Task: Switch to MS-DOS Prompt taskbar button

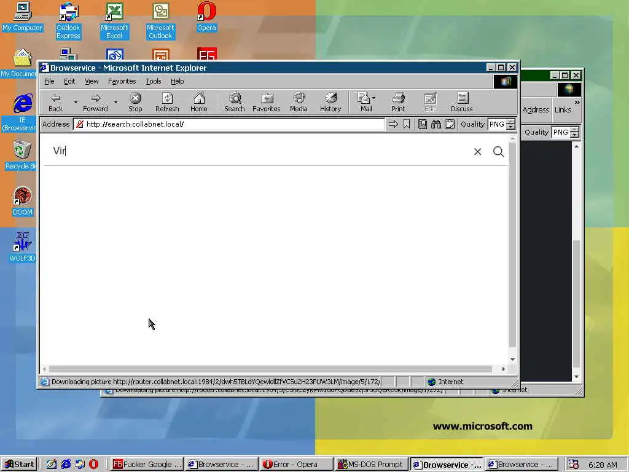Action: pyautogui.click(x=371, y=465)
